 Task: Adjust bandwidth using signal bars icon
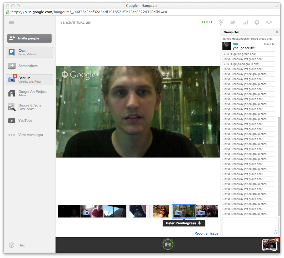pos(245,22)
